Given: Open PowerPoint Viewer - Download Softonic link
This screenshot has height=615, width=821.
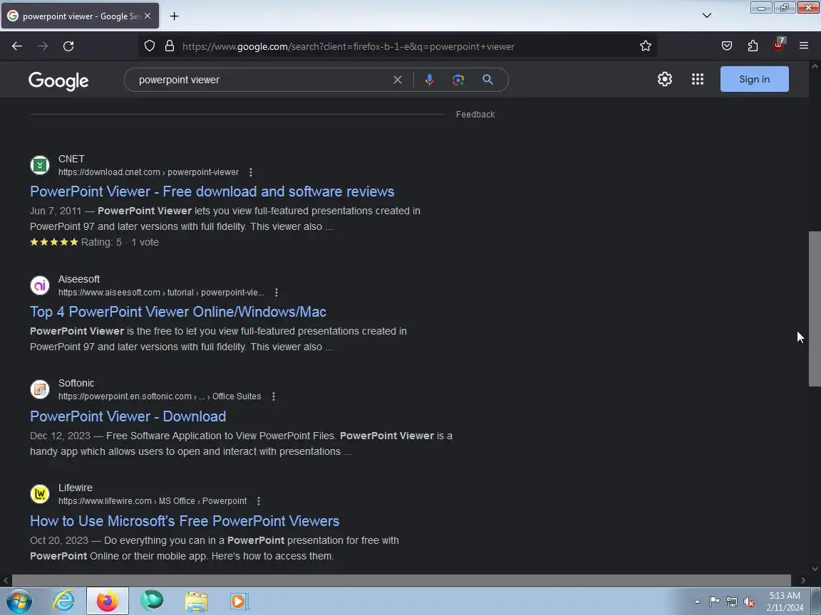Looking at the screenshot, I should (128, 416).
